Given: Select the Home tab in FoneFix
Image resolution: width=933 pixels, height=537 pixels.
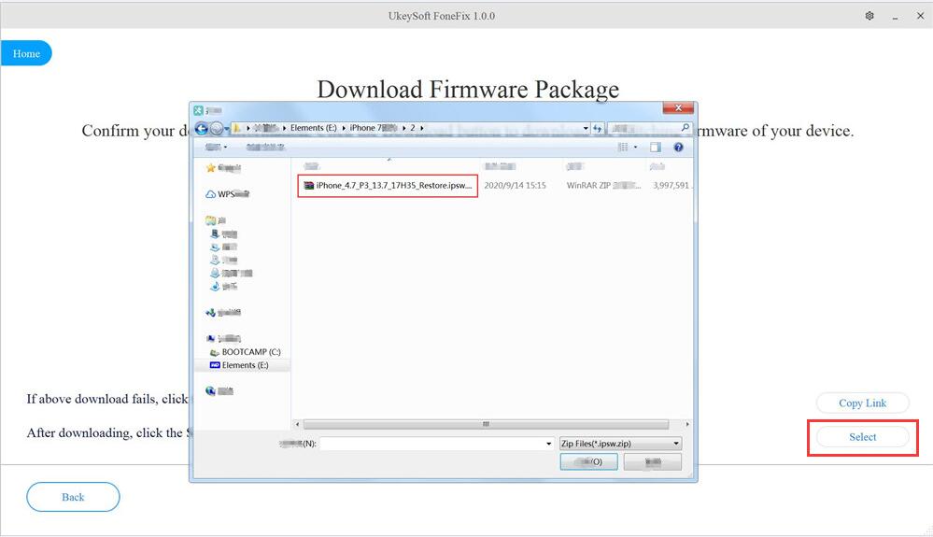Looking at the screenshot, I should coord(26,53).
